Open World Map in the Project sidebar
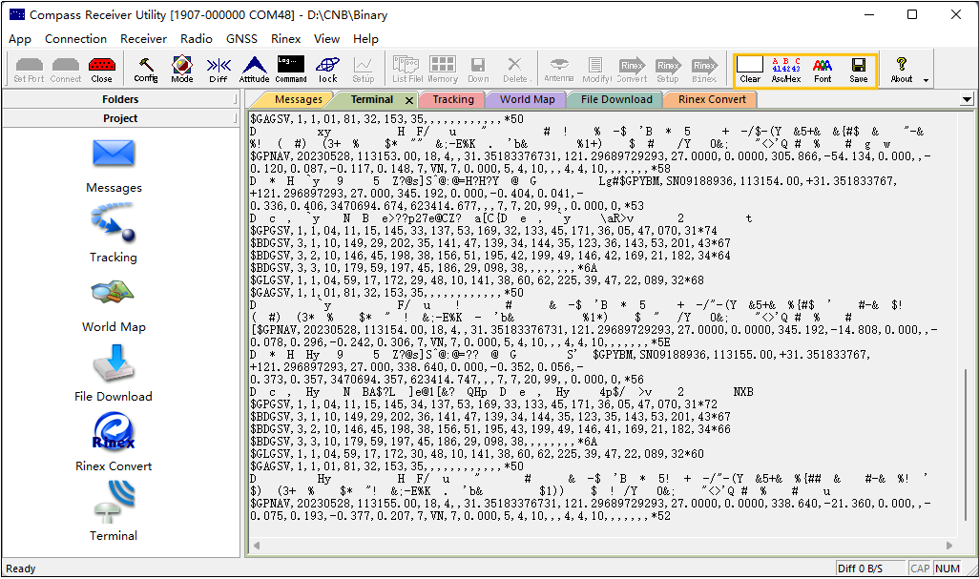Screen dimensions: 979x579 [114, 306]
